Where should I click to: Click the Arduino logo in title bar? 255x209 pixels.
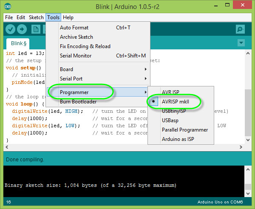(8, 6)
